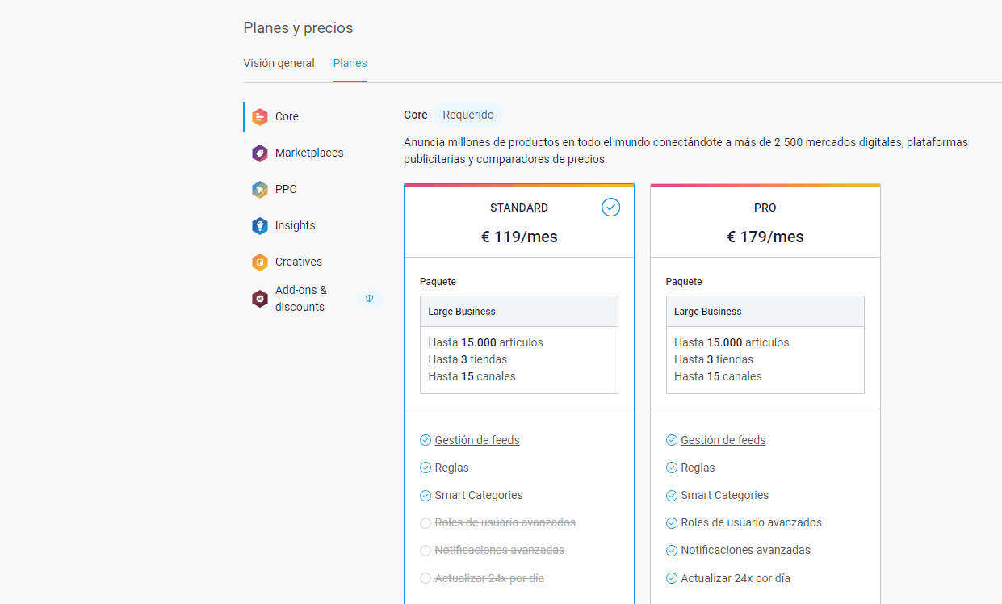The width and height of the screenshot is (1002, 604).
Task: Select the Planes tab
Action: (x=350, y=63)
